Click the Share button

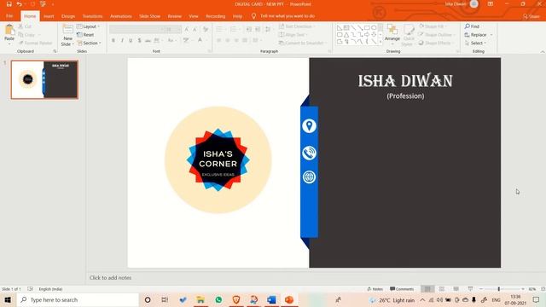pyautogui.click(x=531, y=16)
